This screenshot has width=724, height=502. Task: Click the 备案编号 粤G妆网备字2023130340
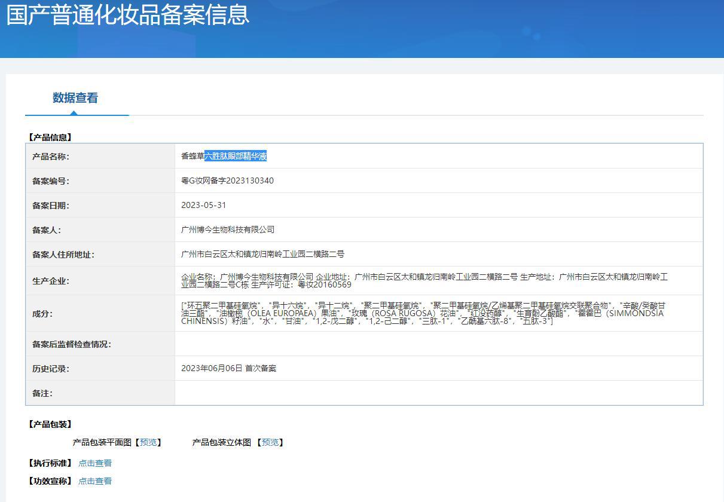pos(227,180)
